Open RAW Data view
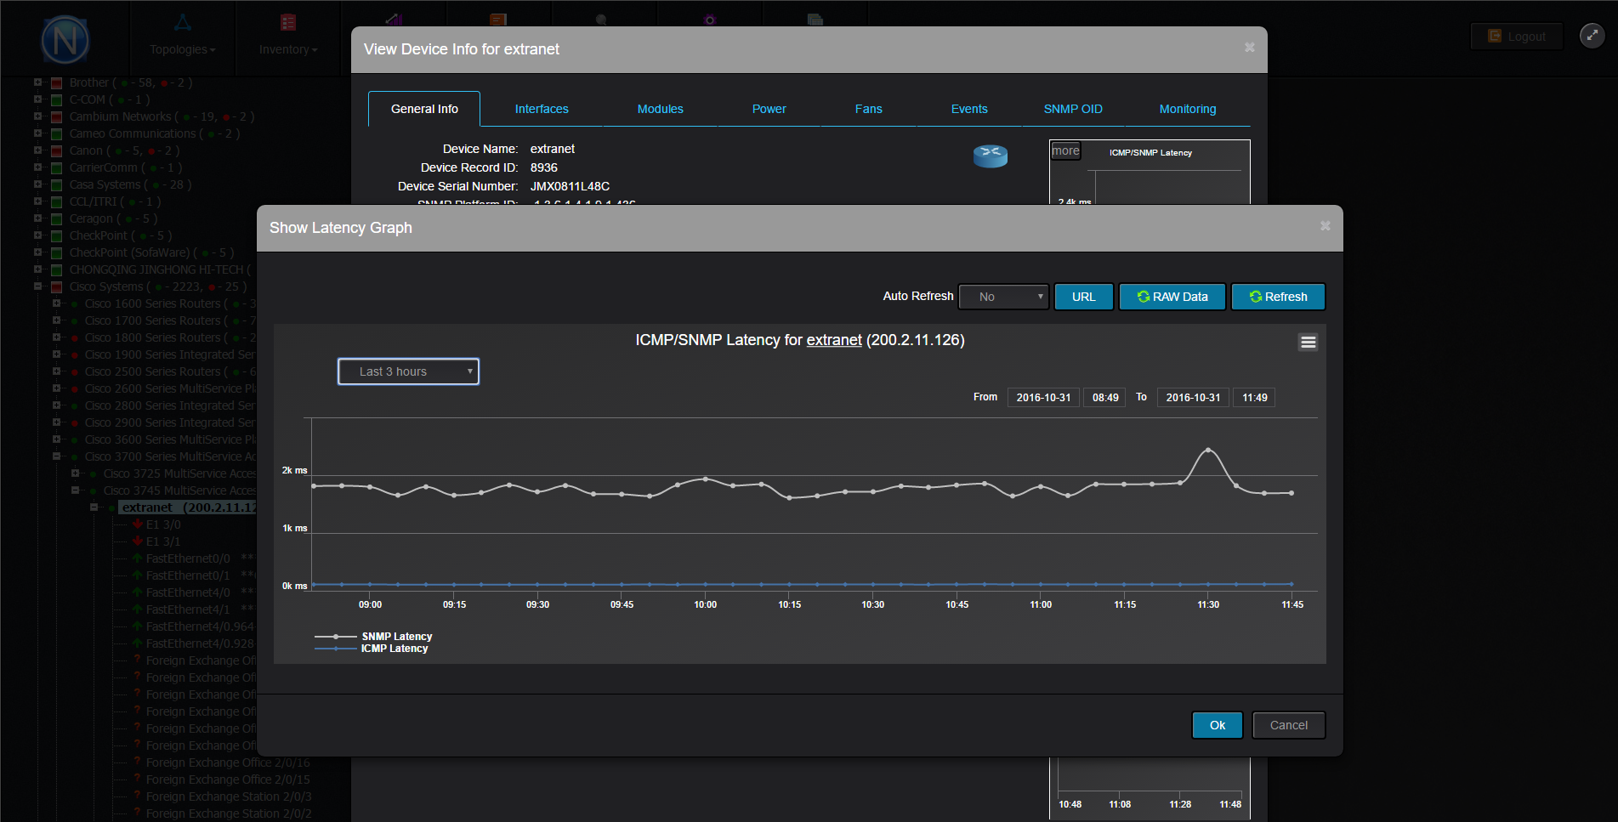Screen dimensions: 1618x822 pos(1172,297)
